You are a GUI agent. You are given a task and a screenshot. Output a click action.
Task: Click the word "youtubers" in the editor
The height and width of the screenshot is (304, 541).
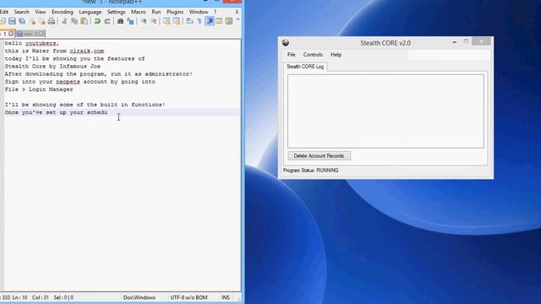coord(41,43)
